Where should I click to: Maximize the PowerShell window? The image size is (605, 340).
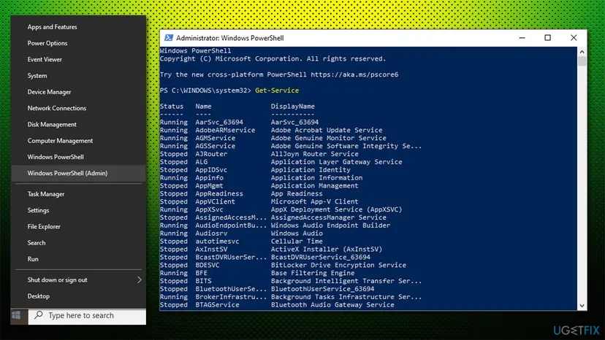click(x=547, y=38)
